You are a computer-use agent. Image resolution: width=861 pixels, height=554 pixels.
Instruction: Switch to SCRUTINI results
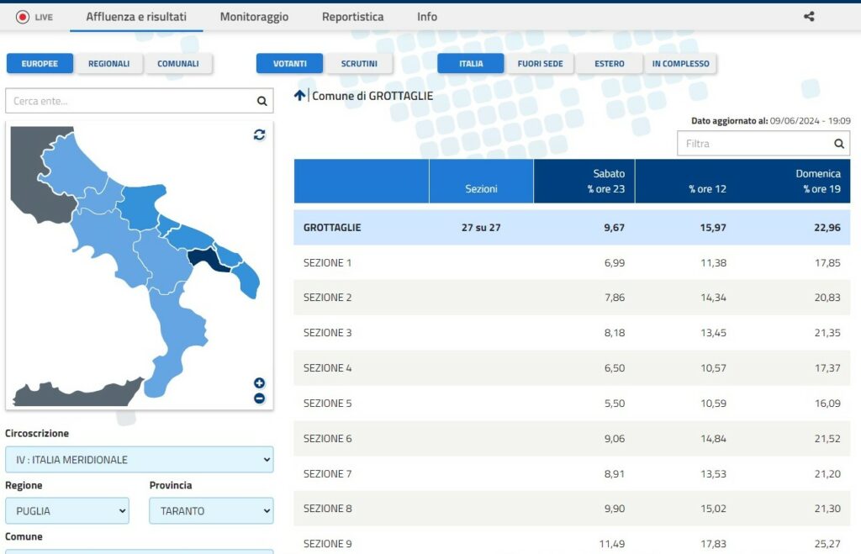click(x=359, y=64)
